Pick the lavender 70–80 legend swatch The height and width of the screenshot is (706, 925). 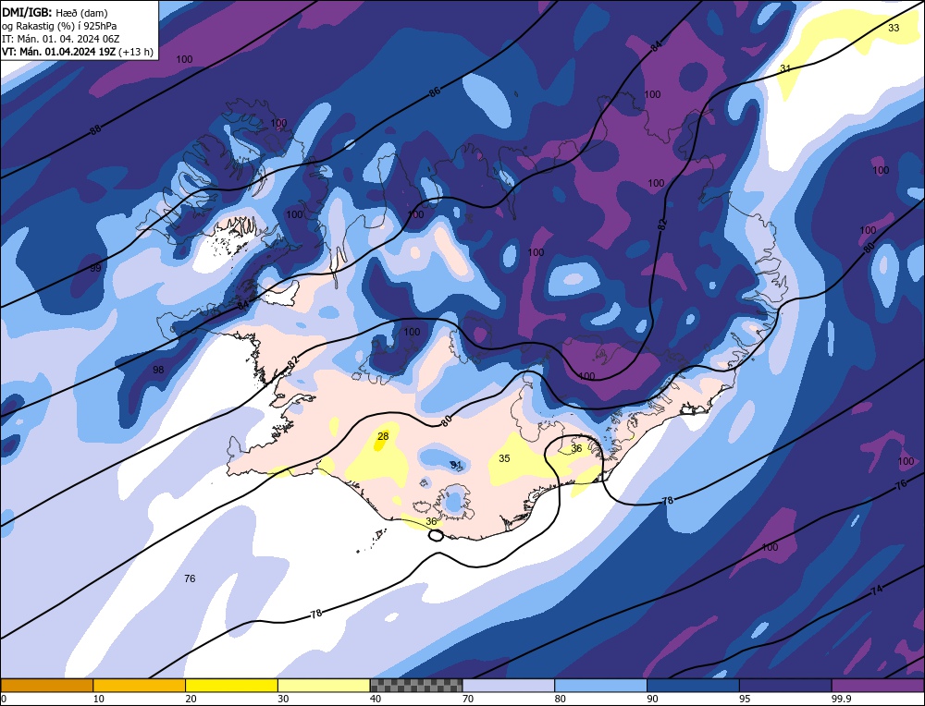(509, 685)
